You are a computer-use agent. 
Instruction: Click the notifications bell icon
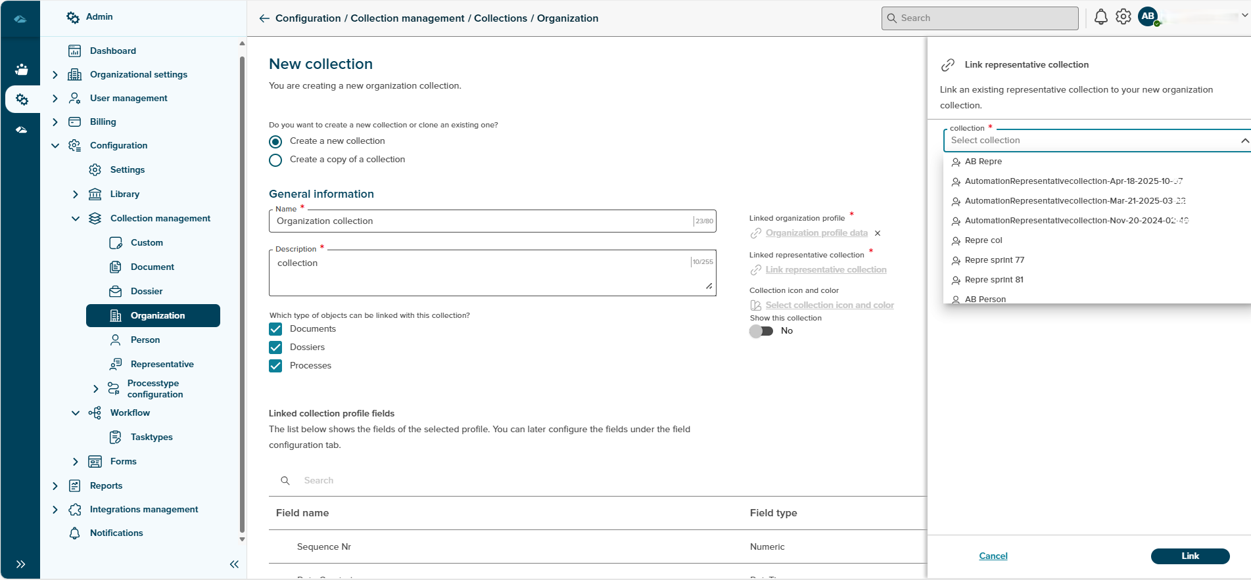[x=1100, y=17]
